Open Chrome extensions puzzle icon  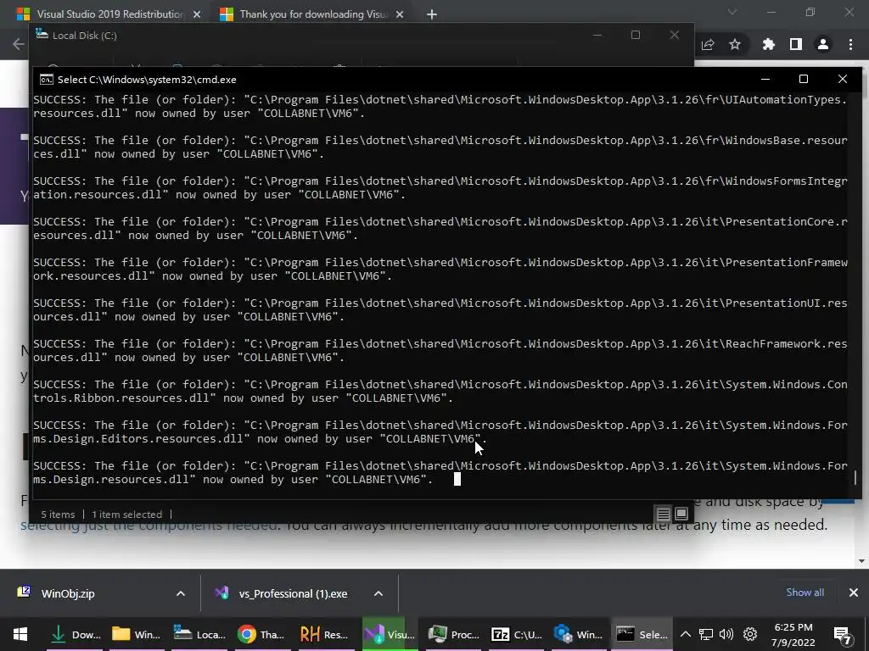pyautogui.click(x=769, y=44)
